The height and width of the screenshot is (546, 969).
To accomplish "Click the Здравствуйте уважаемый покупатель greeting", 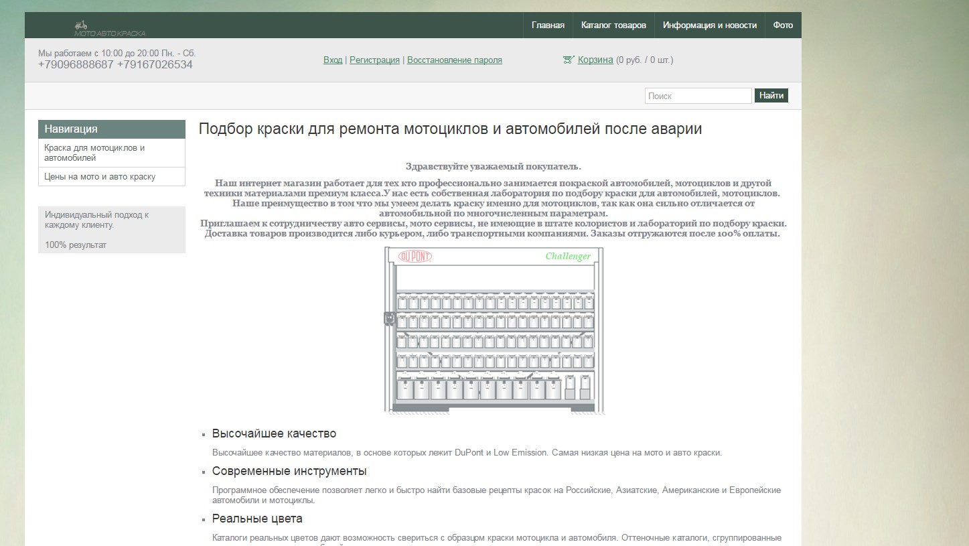I will pos(494,166).
